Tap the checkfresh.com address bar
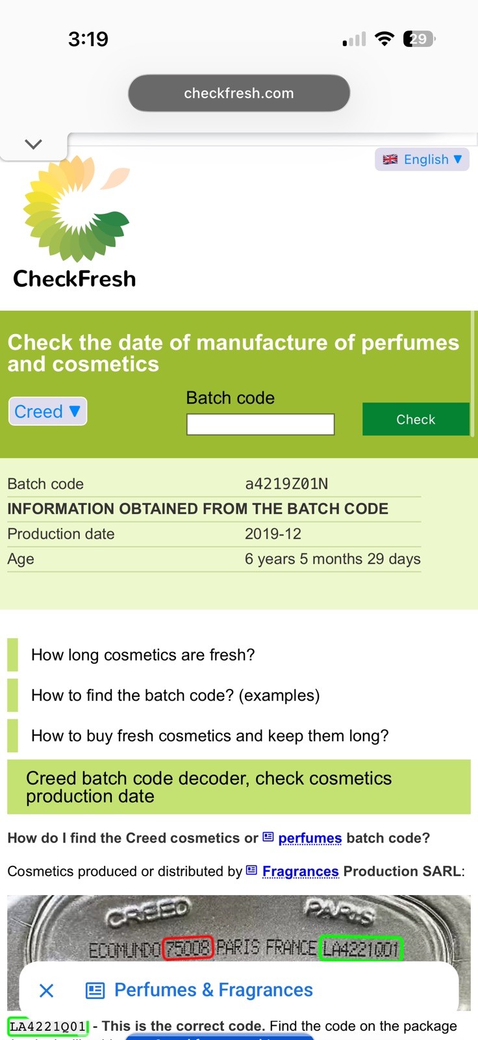Viewport: 478px width, 1040px height. click(x=239, y=93)
